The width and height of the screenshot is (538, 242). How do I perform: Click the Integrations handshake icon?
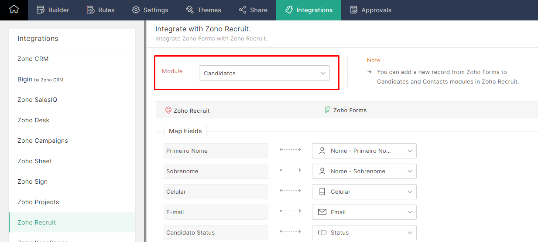[x=289, y=10]
